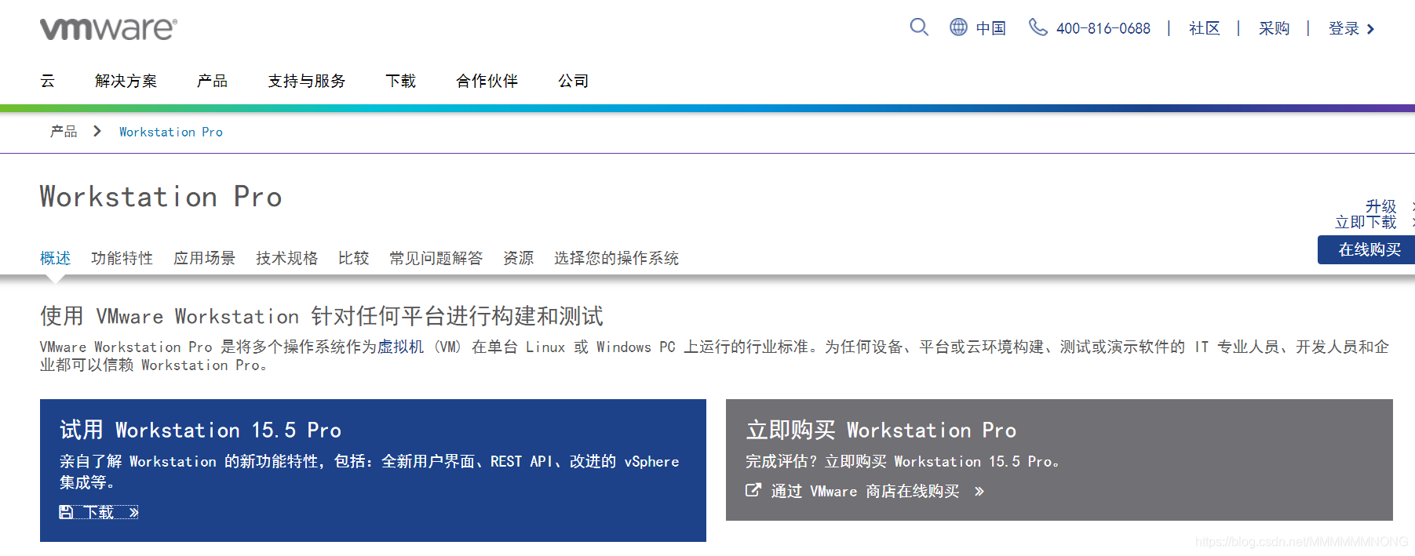Click the 升级 link
The image size is (1415, 556).
click(x=1380, y=206)
